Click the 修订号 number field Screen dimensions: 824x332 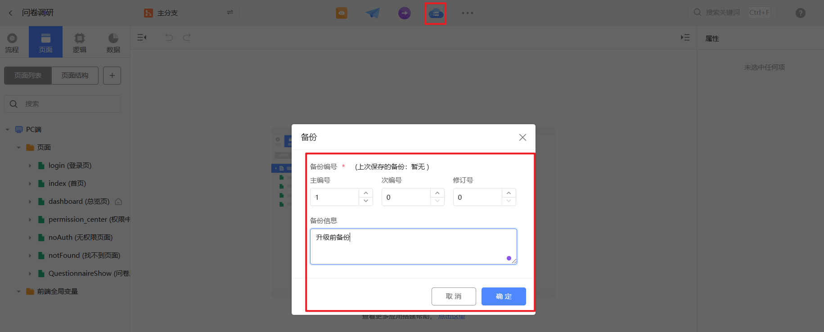tap(477, 197)
